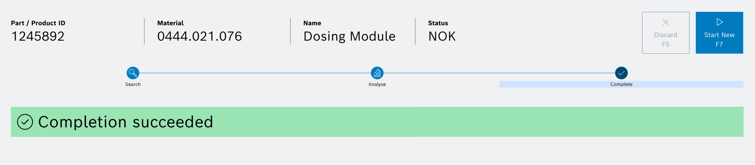Click the Discard F5 button
The image size is (755, 165).
[x=666, y=33]
